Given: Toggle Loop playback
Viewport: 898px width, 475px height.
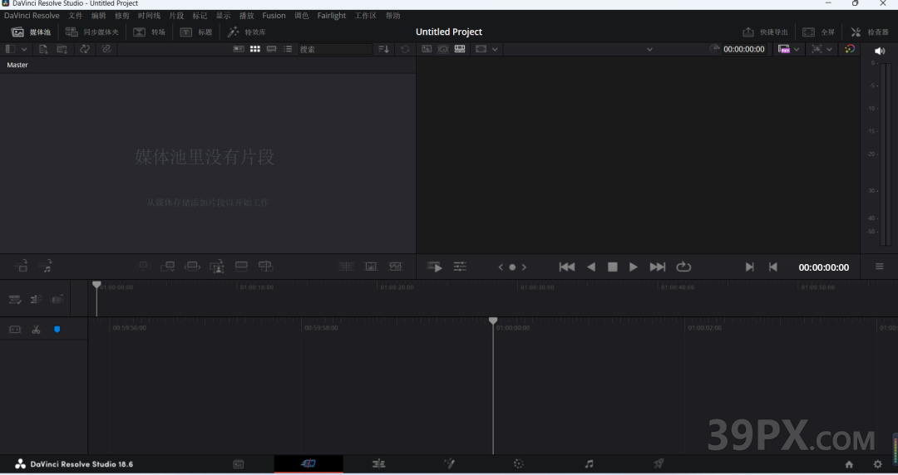Looking at the screenshot, I should [683, 267].
